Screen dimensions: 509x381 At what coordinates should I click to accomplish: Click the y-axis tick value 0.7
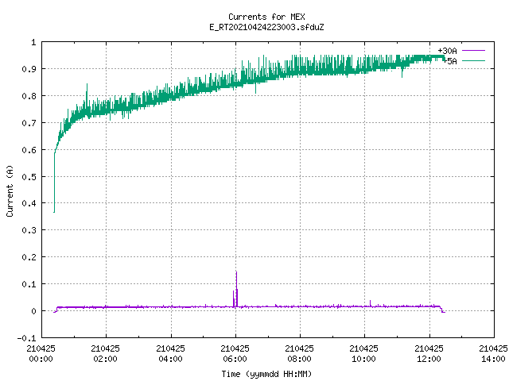(x=29, y=123)
